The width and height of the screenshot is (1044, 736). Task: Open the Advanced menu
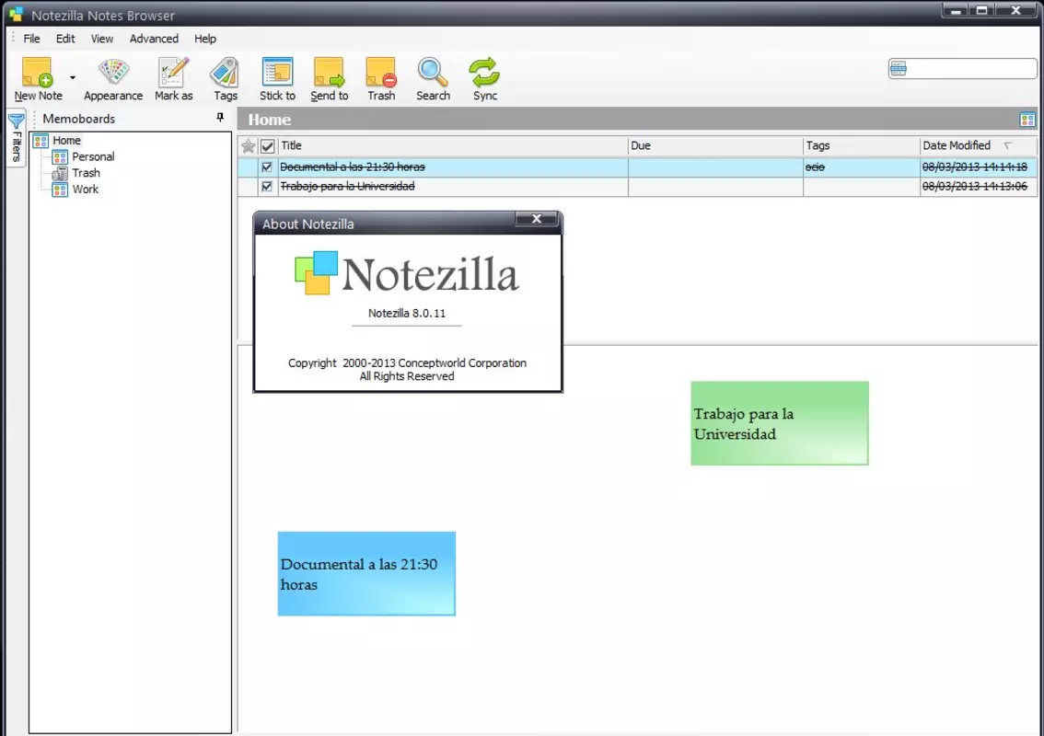[154, 39]
